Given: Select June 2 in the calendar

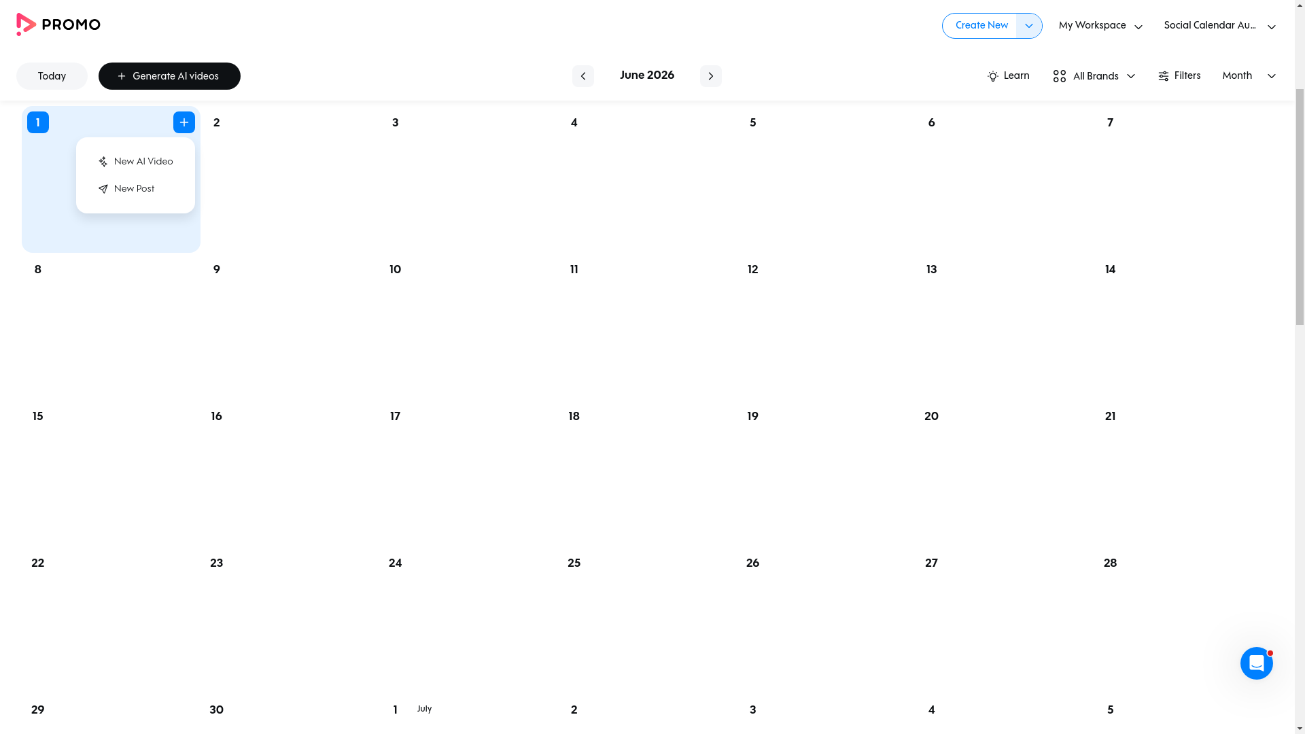Looking at the screenshot, I should pos(217,123).
